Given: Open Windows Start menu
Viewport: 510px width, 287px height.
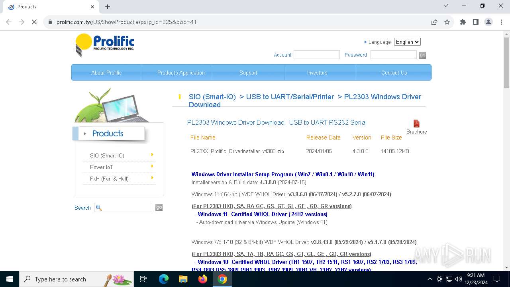Looking at the screenshot, I should pyautogui.click(x=10, y=279).
